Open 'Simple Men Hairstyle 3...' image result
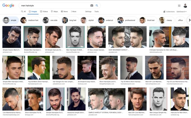This screenshot has width=191, height=118. point(33,37)
